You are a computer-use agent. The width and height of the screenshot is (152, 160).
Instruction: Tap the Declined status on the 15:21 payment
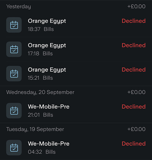(134, 69)
